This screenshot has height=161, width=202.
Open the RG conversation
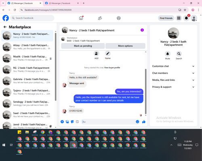(27, 70)
